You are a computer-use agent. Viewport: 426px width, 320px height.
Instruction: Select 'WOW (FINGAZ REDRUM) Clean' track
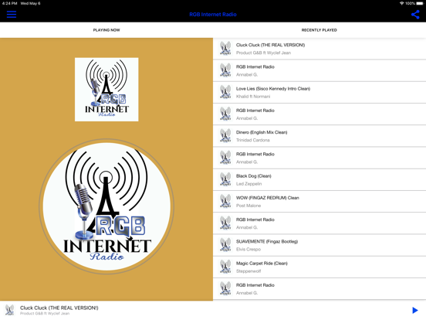[x=268, y=198]
